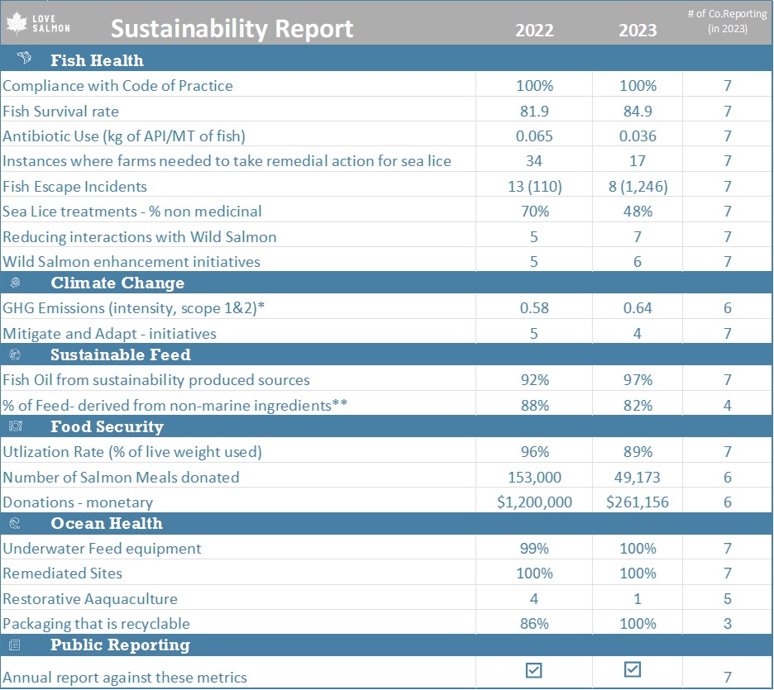
Task: Click the Sustainable Feed section icon
Action: point(16,355)
